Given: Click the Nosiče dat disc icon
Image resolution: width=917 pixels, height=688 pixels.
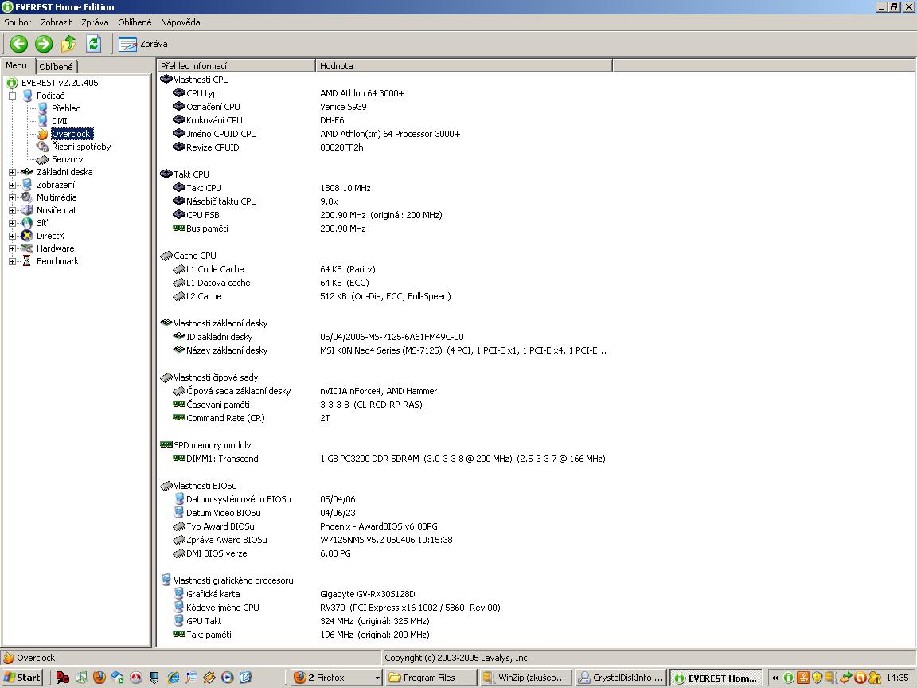Looking at the screenshot, I should (x=27, y=210).
